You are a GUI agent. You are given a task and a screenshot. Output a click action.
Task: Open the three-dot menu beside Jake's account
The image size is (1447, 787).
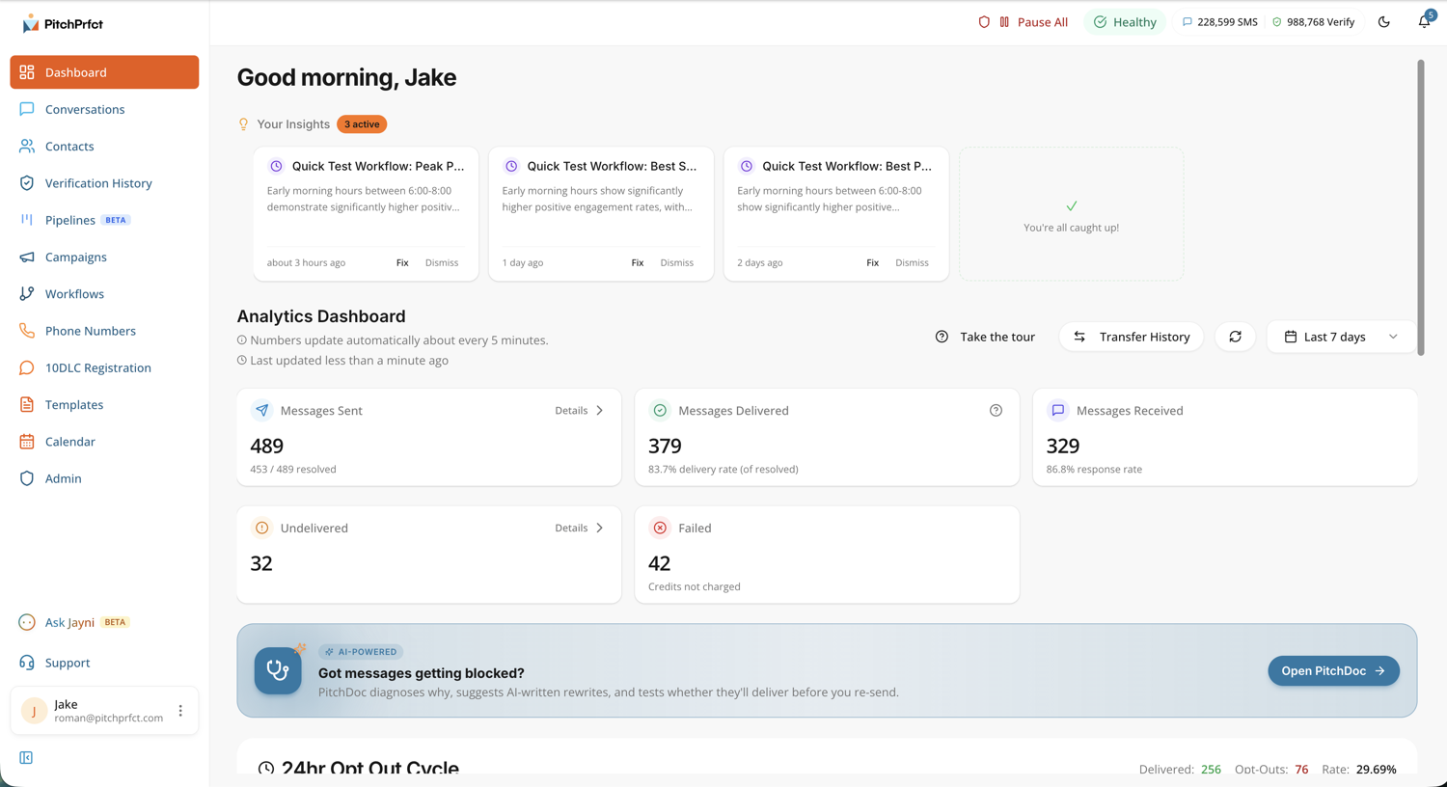click(x=180, y=711)
